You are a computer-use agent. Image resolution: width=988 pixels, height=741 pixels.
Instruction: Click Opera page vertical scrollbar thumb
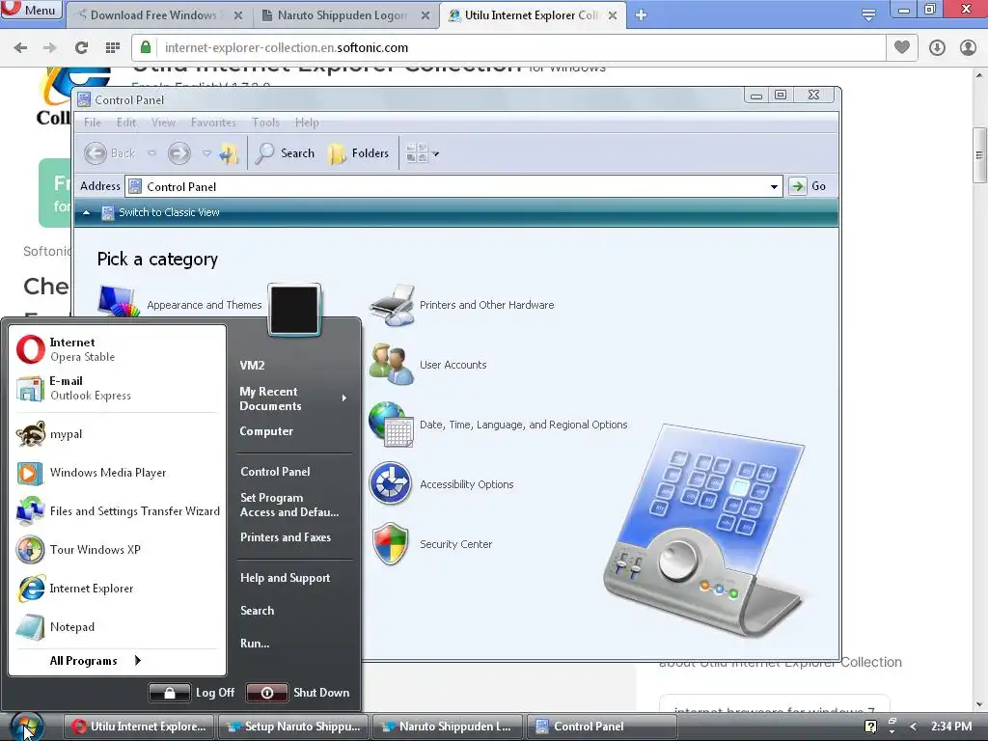click(979, 154)
